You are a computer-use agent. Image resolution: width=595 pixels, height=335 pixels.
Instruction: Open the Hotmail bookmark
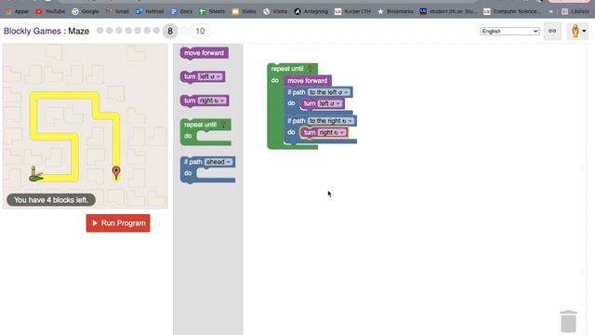[x=150, y=11]
